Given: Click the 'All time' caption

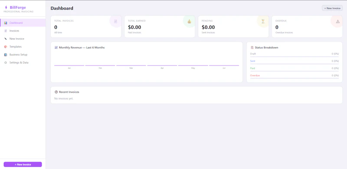Looking at the screenshot, I should [x=58, y=32].
